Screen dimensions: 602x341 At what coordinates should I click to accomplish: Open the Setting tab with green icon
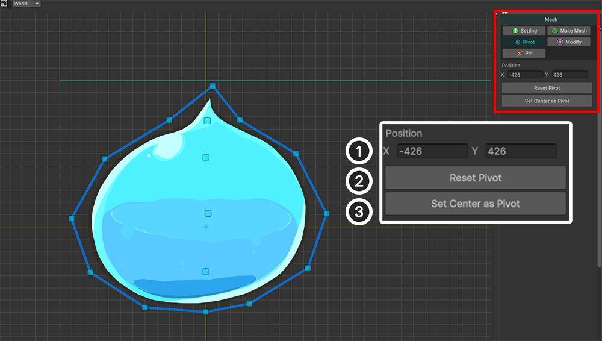(524, 31)
